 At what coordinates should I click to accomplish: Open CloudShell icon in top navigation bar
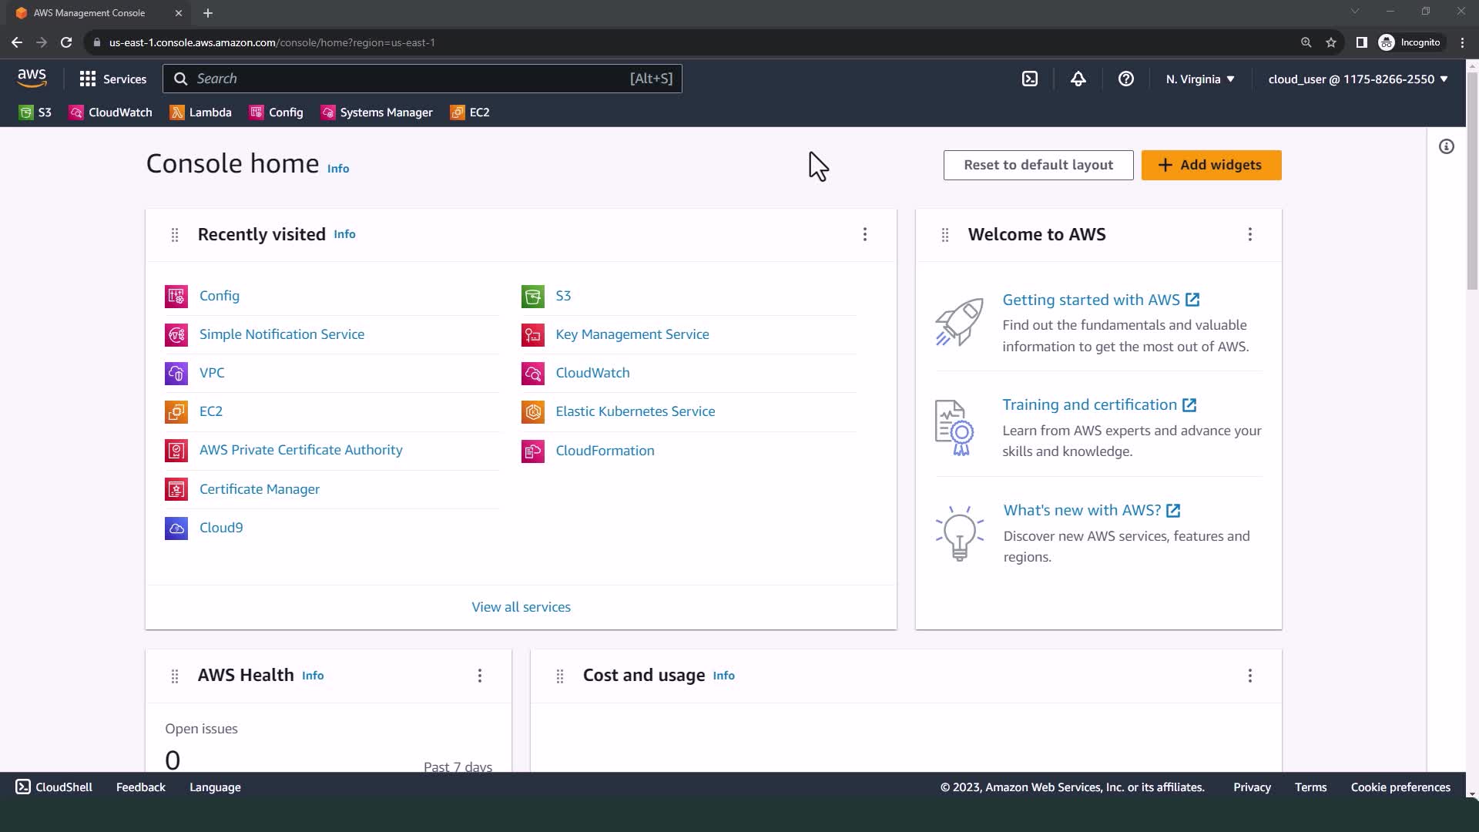(x=1030, y=79)
